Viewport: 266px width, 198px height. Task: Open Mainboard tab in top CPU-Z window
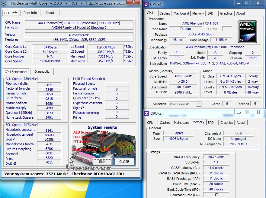tap(181, 13)
